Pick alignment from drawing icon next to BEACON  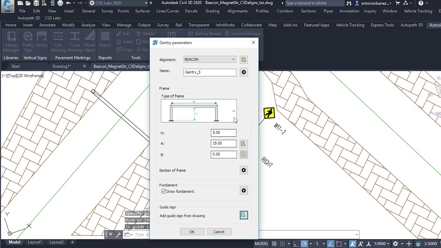point(244,60)
